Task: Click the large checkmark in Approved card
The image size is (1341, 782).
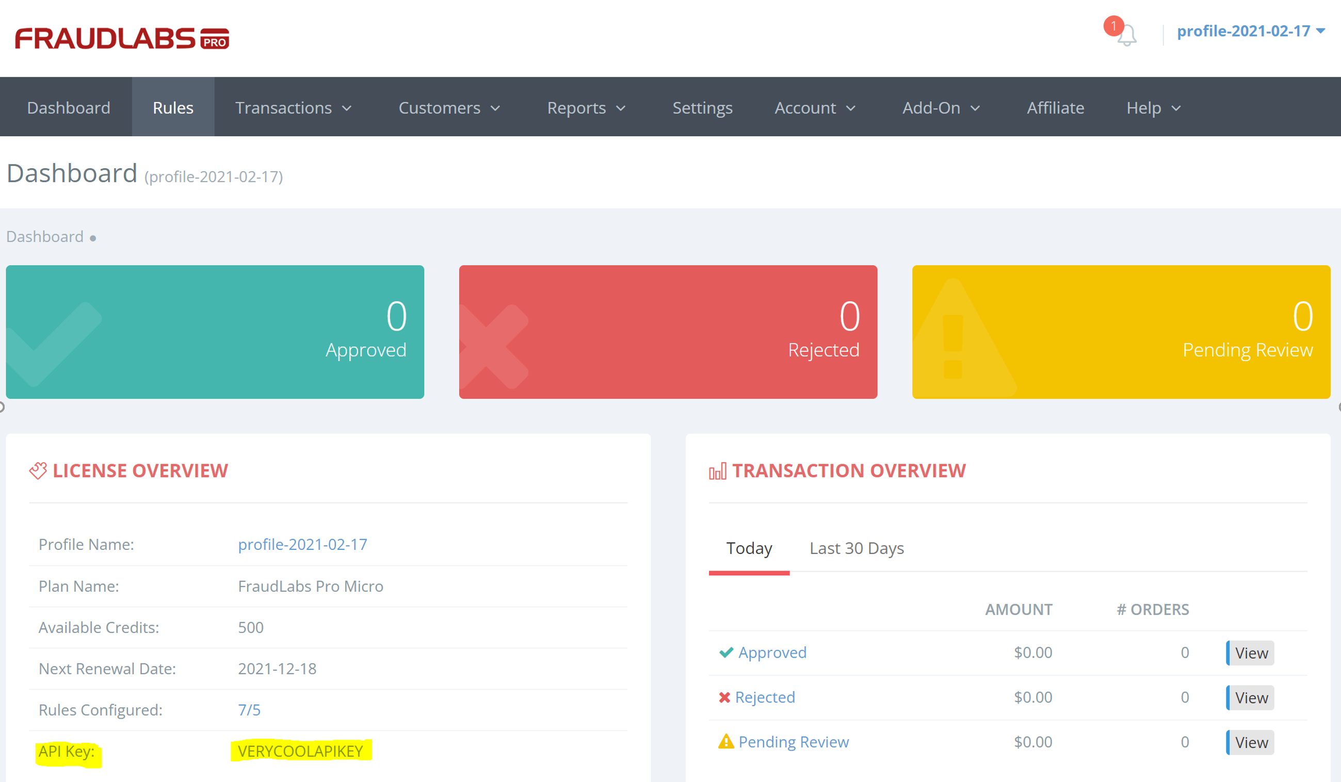Action: click(54, 345)
